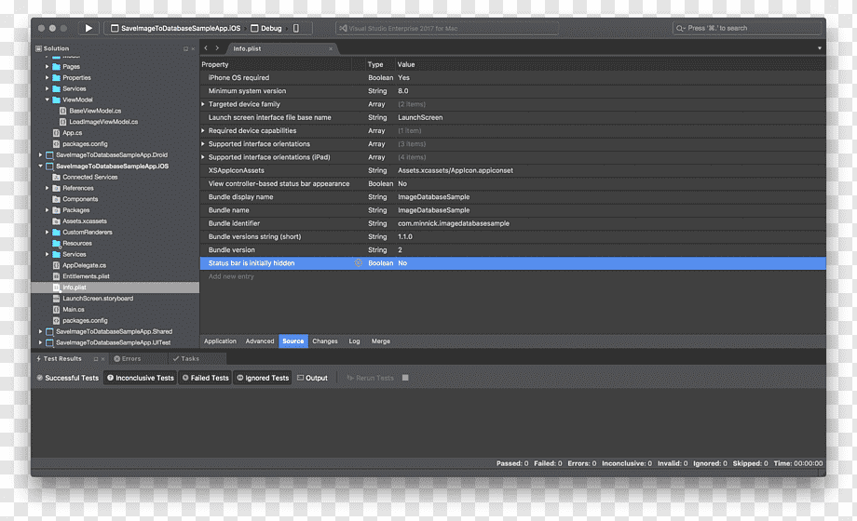Open the LoadImageViewModel.cs file
This screenshot has height=521, width=857.
click(x=103, y=122)
